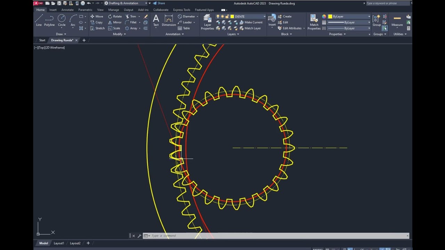
Task: Switch to the Start file tab
Action: pyautogui.click(x=42, y=40)
